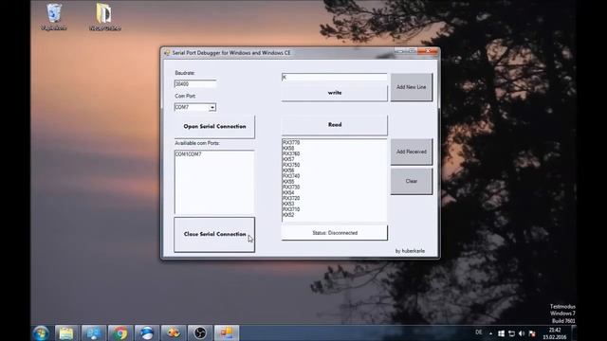Click the Baudrate label
The width and height of the screenshot is (607, 341).
tap(185, 73)
